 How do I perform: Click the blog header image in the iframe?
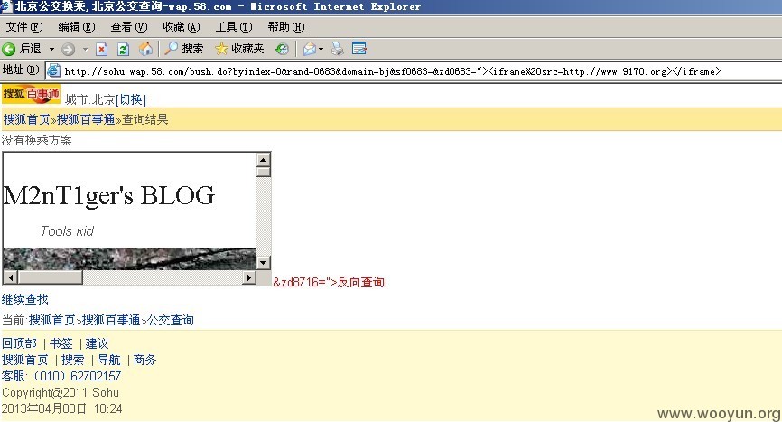coord(130,258)
